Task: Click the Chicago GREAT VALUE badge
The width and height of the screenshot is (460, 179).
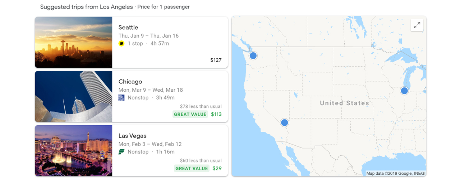Action: [190, 114]
